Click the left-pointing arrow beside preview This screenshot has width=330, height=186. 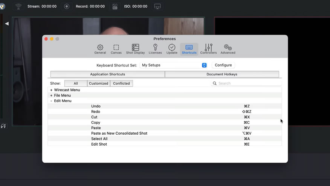pyautogui.click(x=7, y=24)
